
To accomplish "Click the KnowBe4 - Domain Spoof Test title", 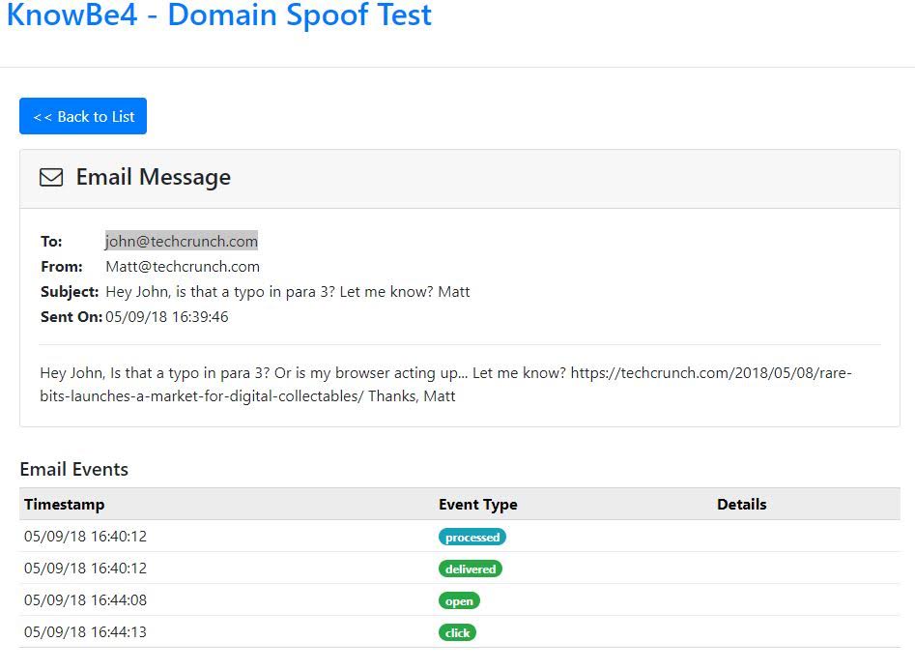I will pos(219,15).
